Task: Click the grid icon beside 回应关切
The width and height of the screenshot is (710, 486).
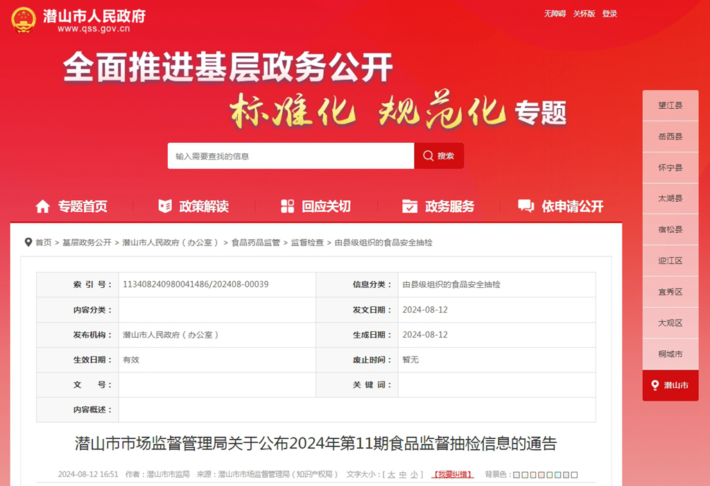Action: coord(288,206)
